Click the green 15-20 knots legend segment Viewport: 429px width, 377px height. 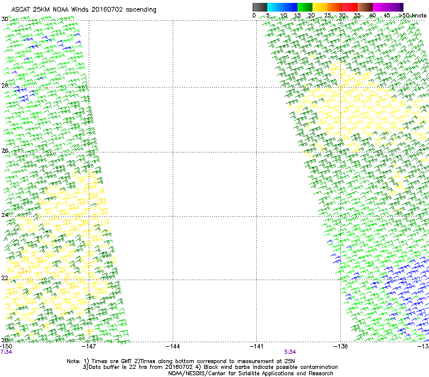pos(305,7)
